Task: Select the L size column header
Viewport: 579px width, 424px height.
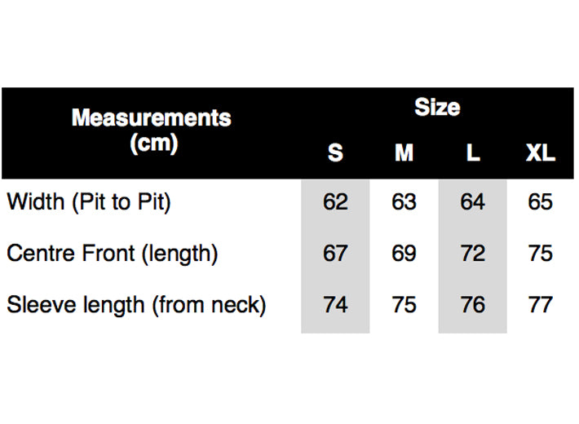Action: 473,152
